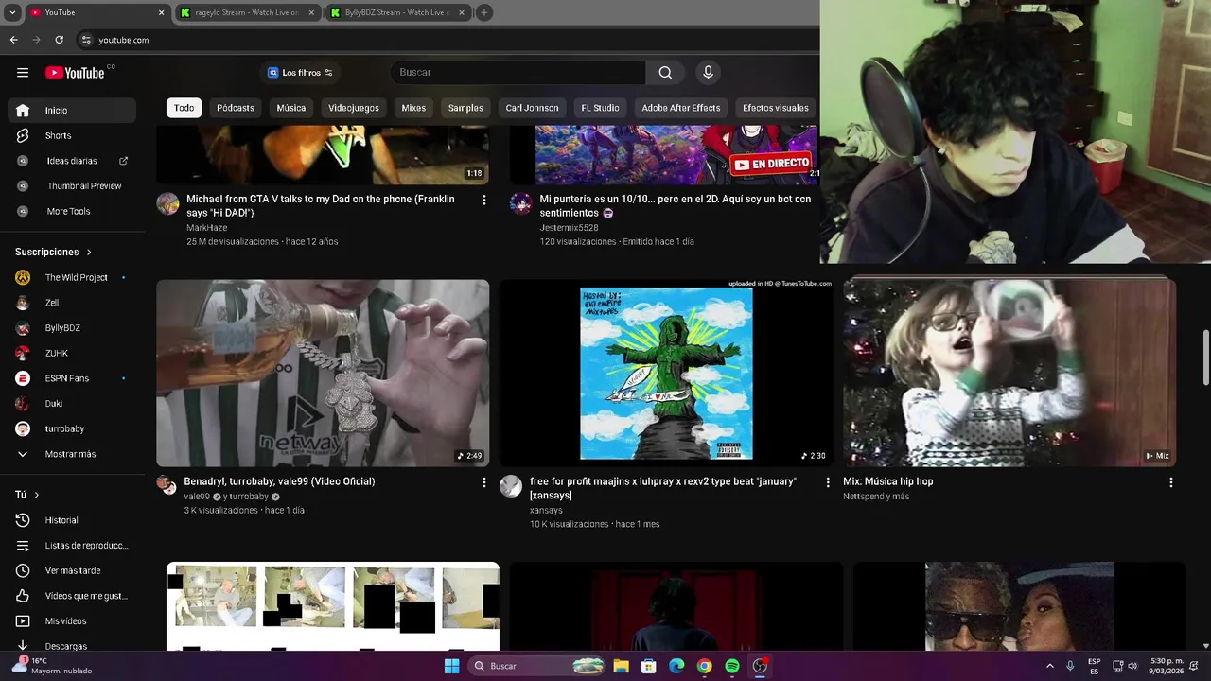Open The Wild Project channel avatar
Screen dimensions: 1211x681
(x=23, y=277)
